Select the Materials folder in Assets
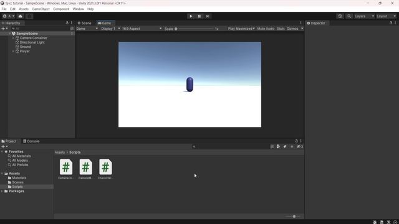This screenshot has height=224, width=399. (x=19, y=178)
